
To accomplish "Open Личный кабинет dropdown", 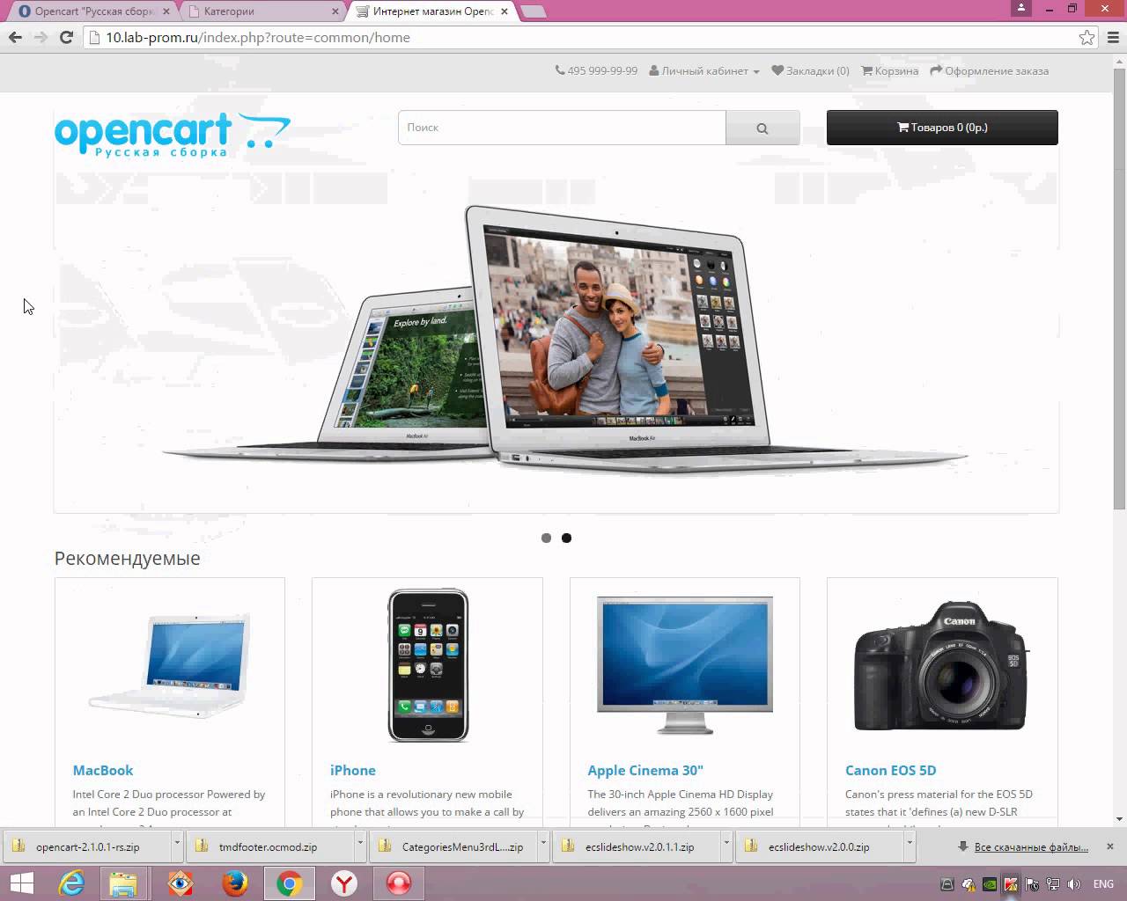I will [x=704, y=71].
